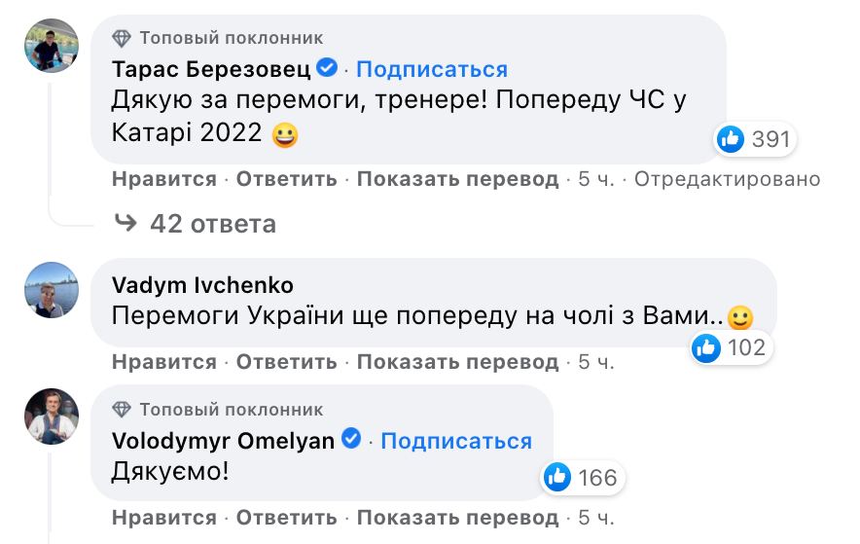Click verified badge next to Тарас Березовец
The height and width of the screenshot is (544, 860).
click(328, 68)
